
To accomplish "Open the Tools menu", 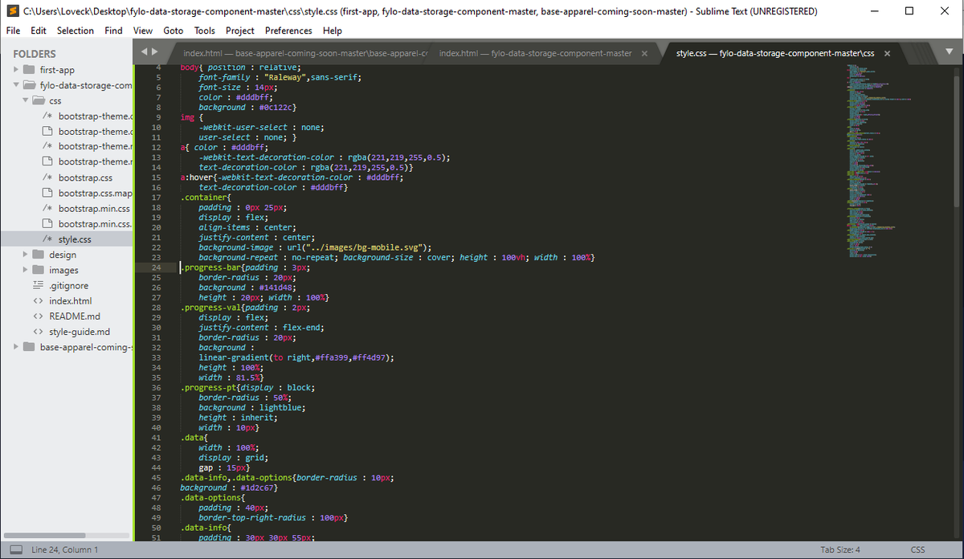I will [204, 31].
